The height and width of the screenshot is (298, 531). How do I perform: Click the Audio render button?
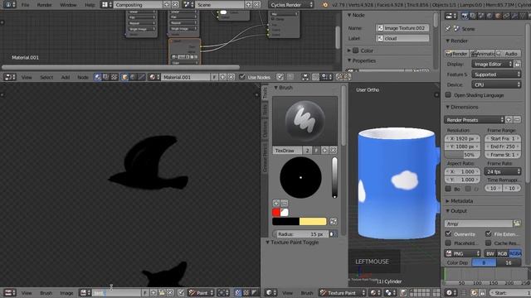(508, 53)
